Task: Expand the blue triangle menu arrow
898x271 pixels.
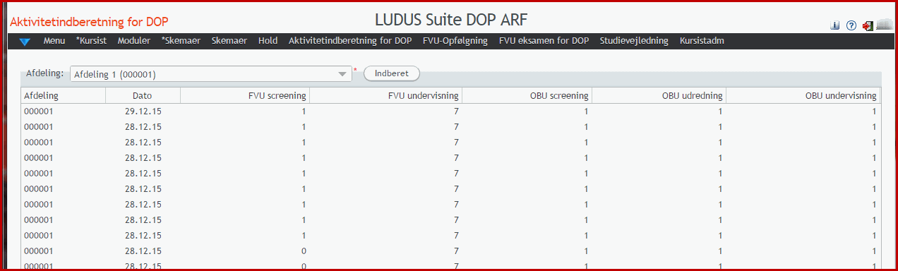Action: (x=25, y=42)
